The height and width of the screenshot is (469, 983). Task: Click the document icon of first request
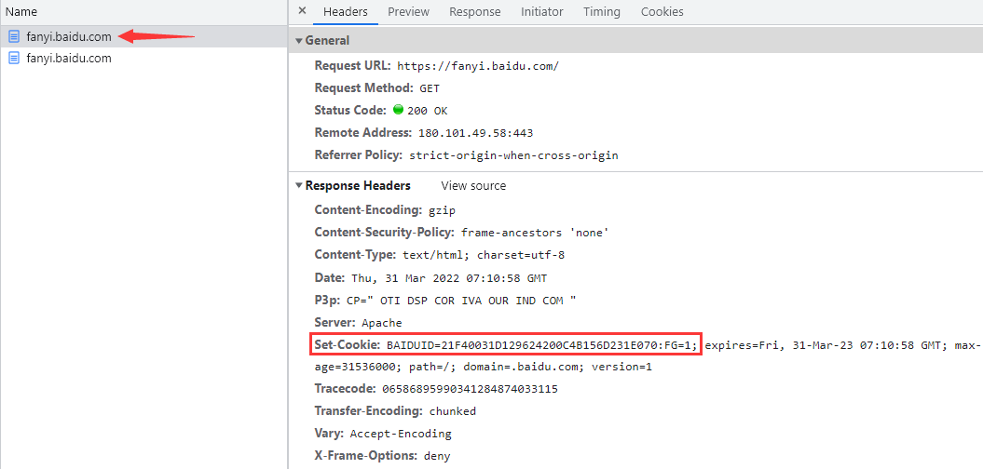14,36
